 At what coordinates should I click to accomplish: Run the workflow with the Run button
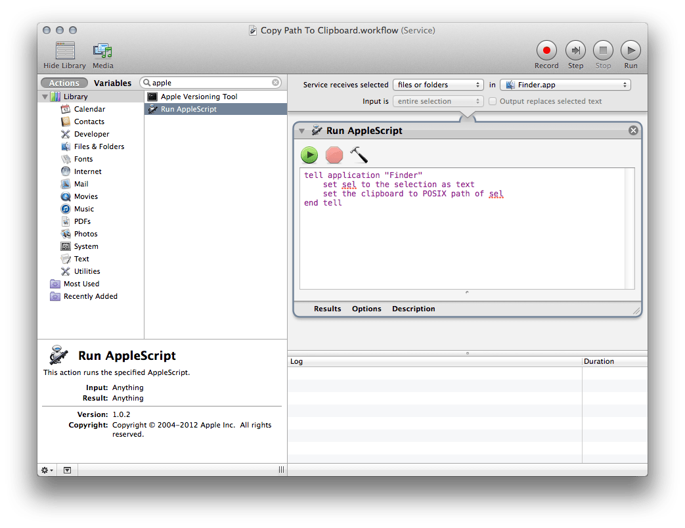[x=630, y=51]
